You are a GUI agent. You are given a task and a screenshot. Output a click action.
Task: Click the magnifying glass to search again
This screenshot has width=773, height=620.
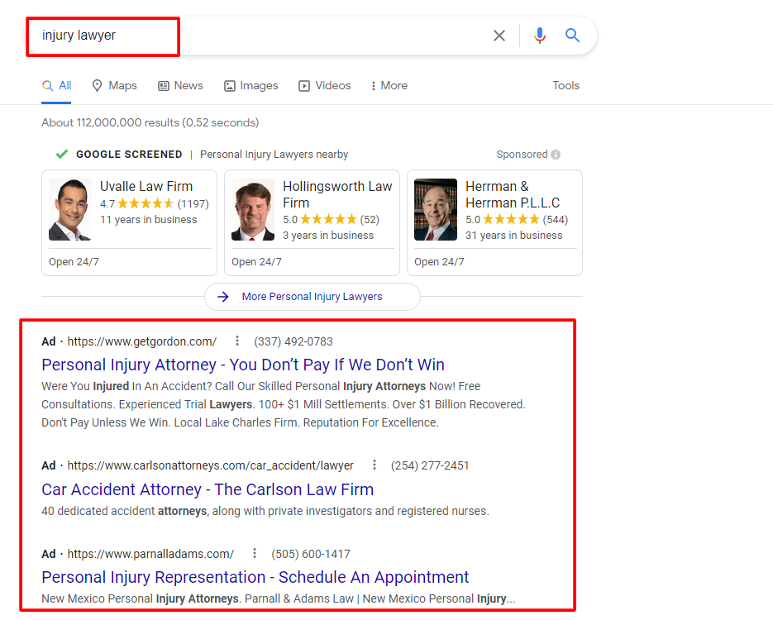[572, 36]
